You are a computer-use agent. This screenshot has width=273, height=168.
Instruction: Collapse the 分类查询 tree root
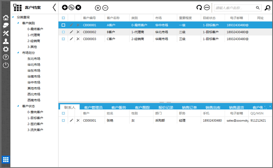(x=13, y=17)
